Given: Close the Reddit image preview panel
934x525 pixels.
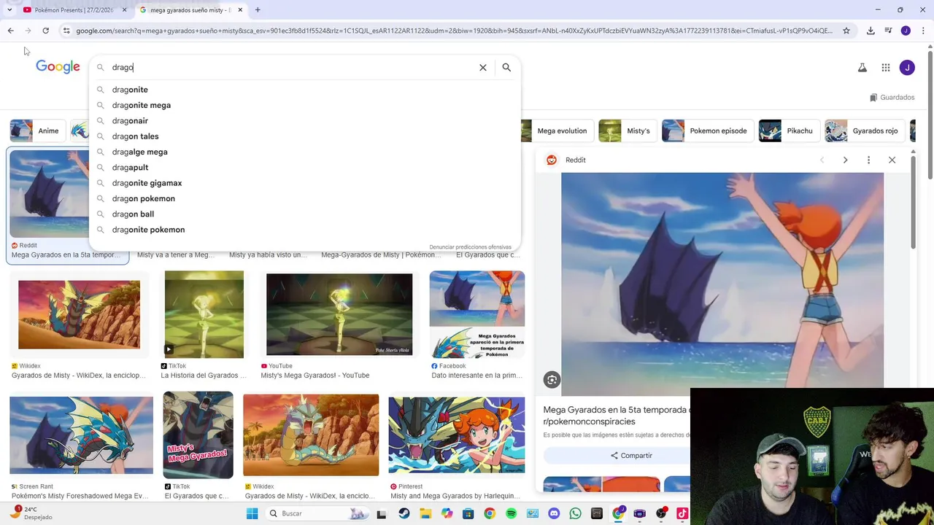Looking at the screenshot, I should coord(892,160).
